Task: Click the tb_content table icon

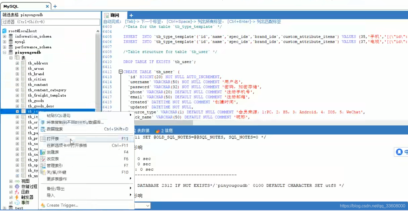Action: point(24,85)
